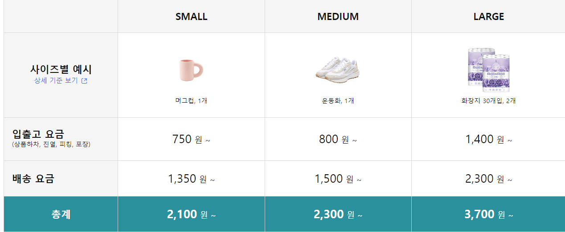Select the SMALL column header
Image resolution: width=565 pixels, height=232 pixels.
[x=191, y=16]
